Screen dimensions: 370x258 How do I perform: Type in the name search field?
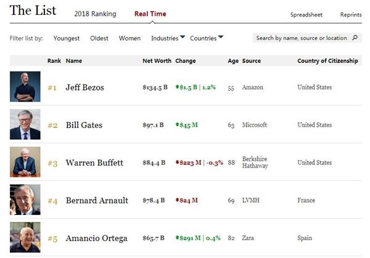(301, 38)
